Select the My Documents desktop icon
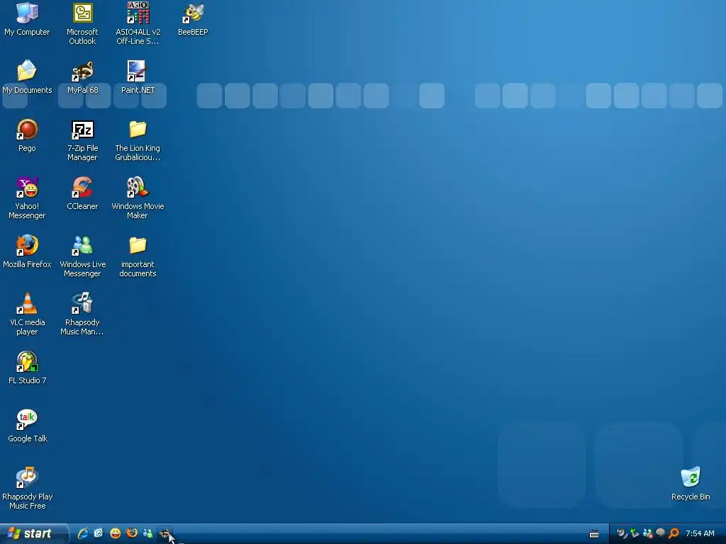 [x=27, y=77]
